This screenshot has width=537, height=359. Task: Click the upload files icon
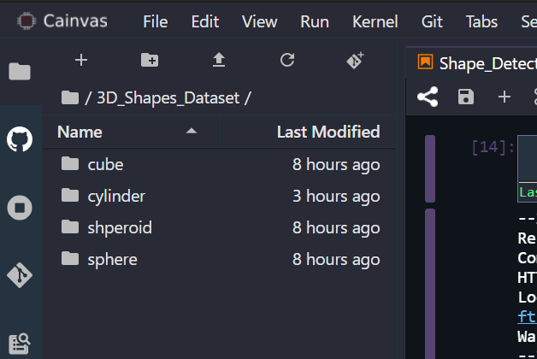click(x=219, y=60)
